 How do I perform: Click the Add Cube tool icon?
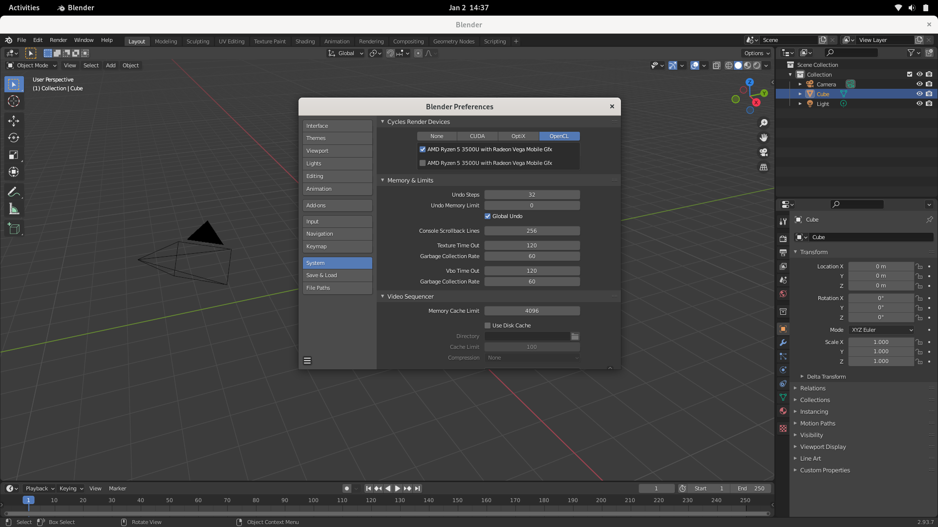click(x=14, y=228)
